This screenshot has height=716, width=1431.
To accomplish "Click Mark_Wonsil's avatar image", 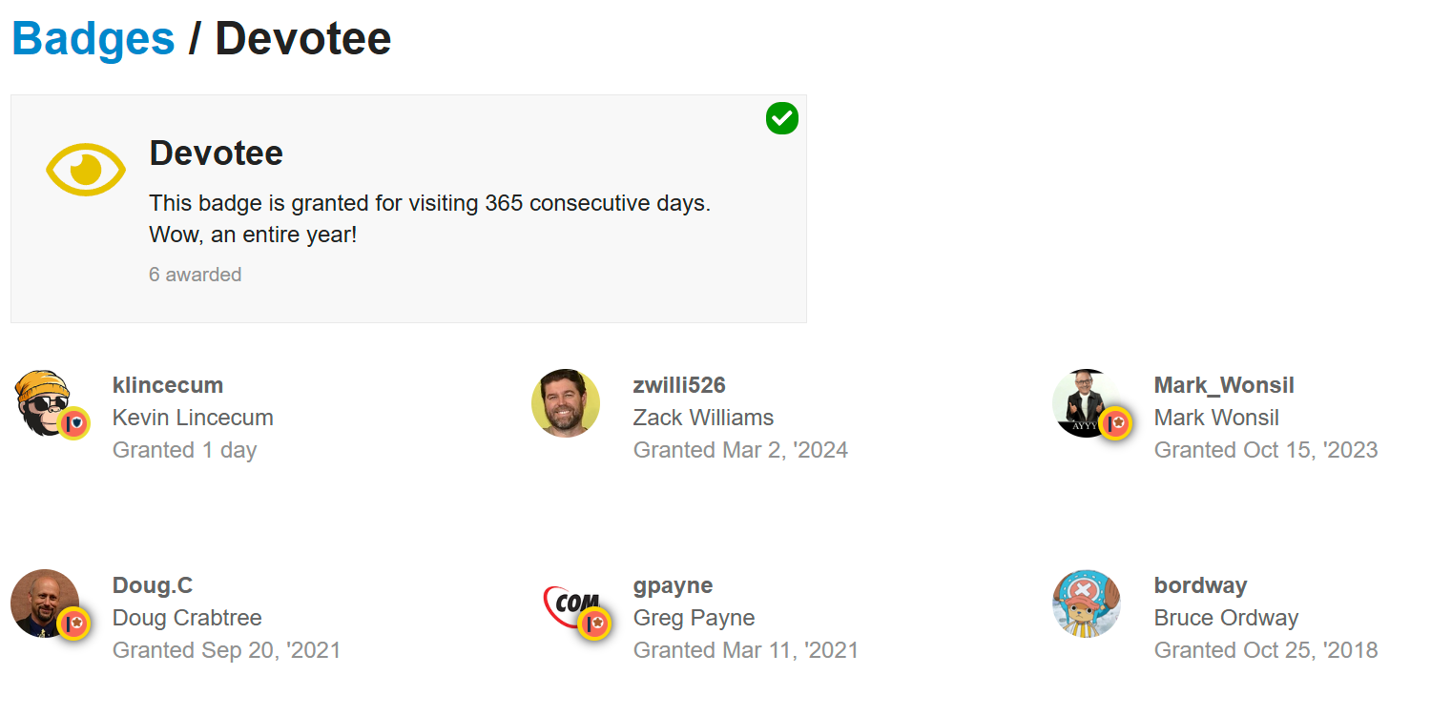I will [1087, 403].
